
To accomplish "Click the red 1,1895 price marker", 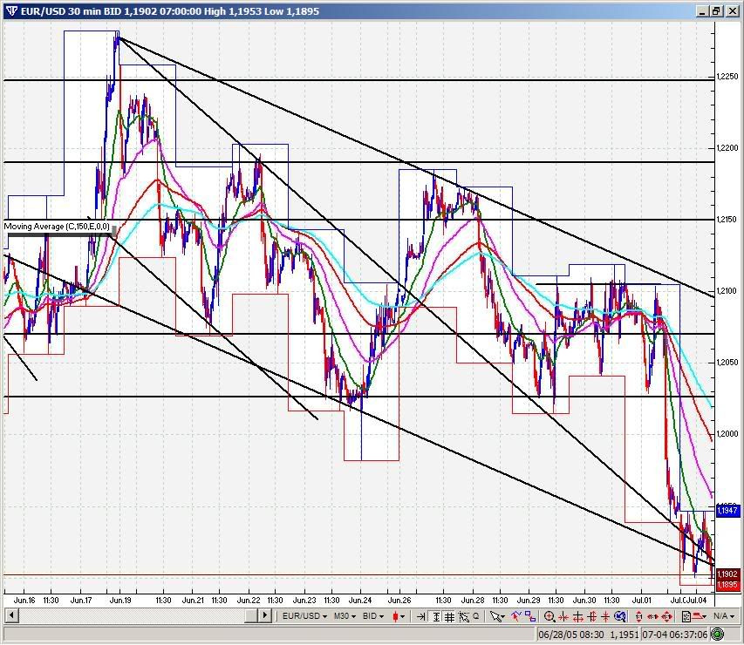I will click(727, 585).
